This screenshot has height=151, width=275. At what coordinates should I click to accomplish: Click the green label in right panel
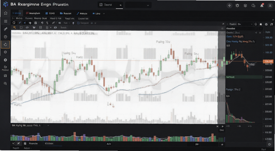tap(244, 77)
